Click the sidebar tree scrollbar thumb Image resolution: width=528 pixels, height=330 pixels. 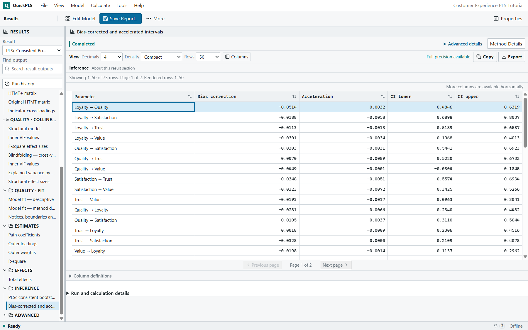[62, 241]
